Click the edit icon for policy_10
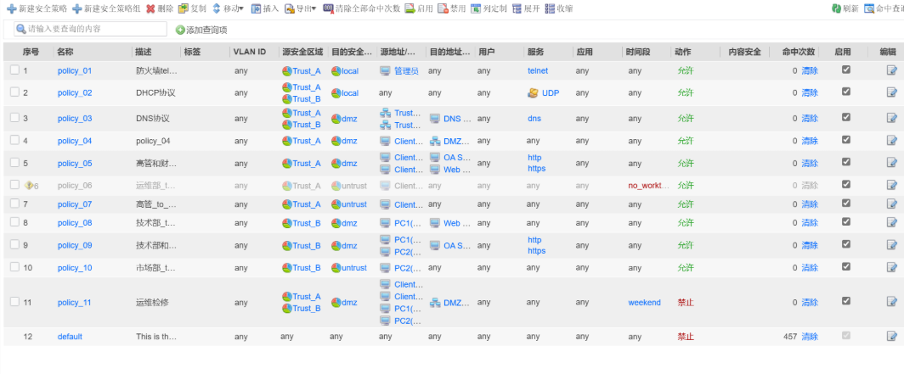This screenshot has height=374, width=904. [892, 267]
